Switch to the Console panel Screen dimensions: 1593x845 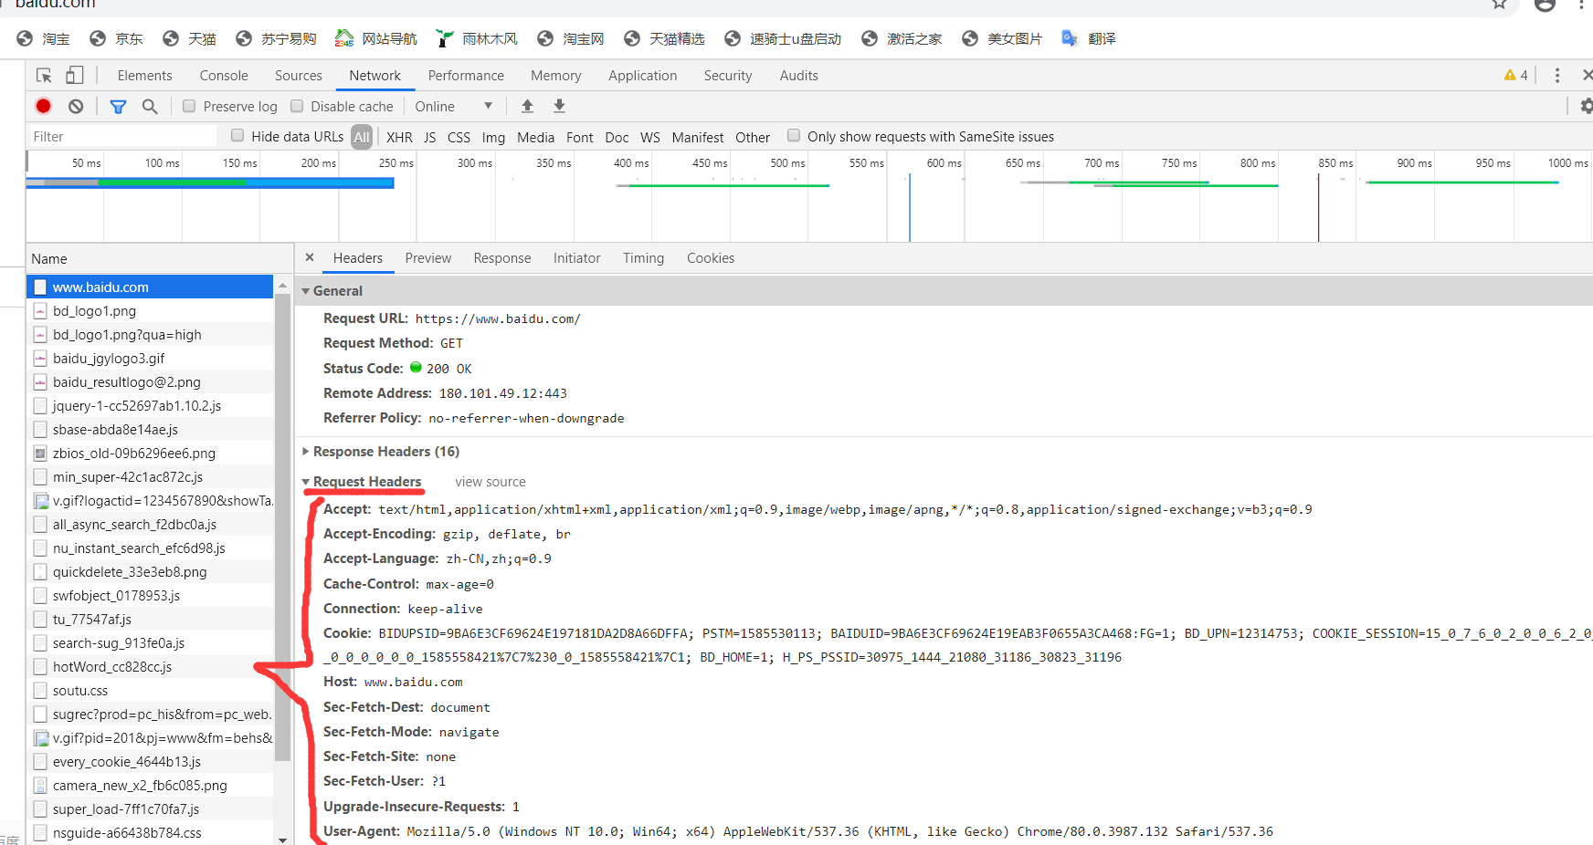(224, 76)
